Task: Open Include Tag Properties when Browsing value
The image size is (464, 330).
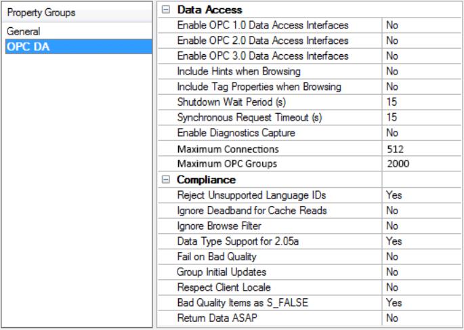Action: point(420,87)
